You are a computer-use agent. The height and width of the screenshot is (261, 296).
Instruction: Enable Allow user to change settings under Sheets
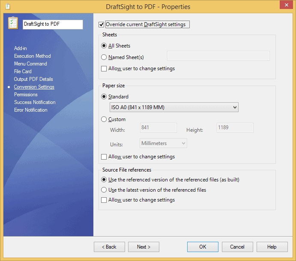pyautogui.click(x=104, y=68)
